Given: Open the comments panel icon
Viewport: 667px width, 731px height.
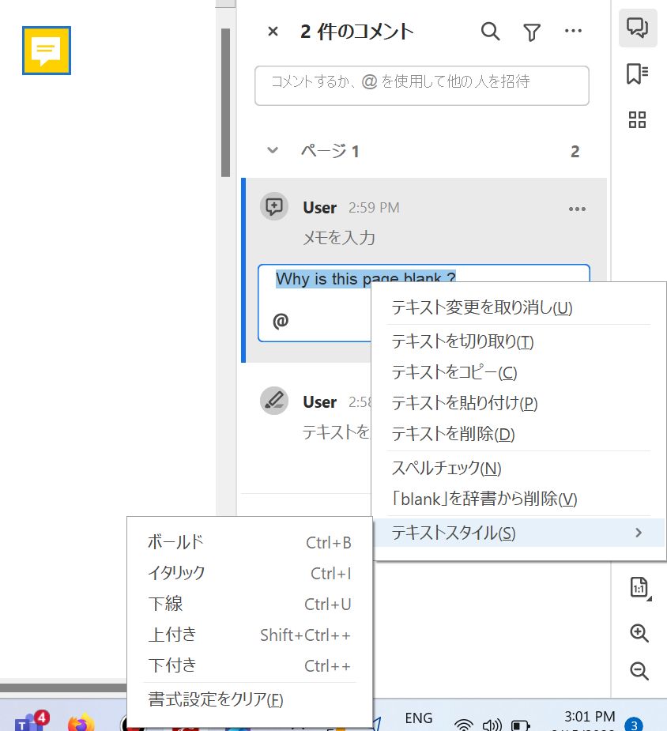Looking at the screenshot, I should pyautogui.click(x=637, y=28).
